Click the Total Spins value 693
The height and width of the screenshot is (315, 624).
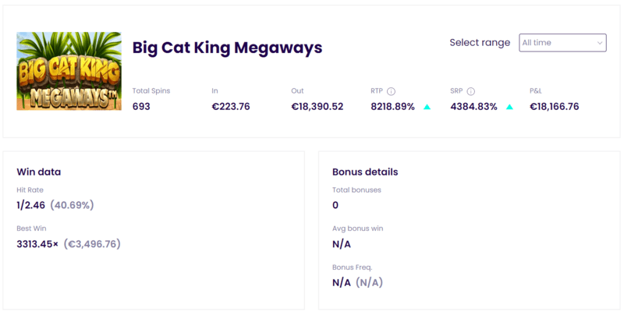pos(141,107)
